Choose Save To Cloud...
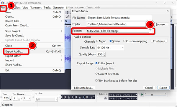Image resolution: width=177 pixels, height=107 pixels. 32,36
